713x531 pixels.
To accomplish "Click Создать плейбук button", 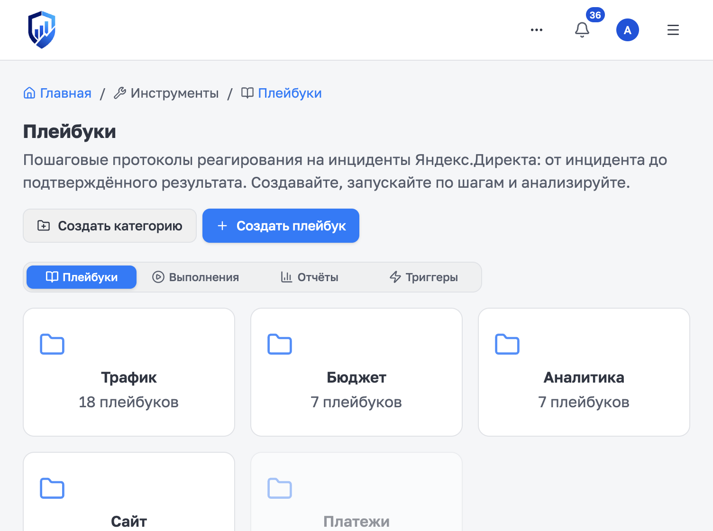I will pos(281,226).
